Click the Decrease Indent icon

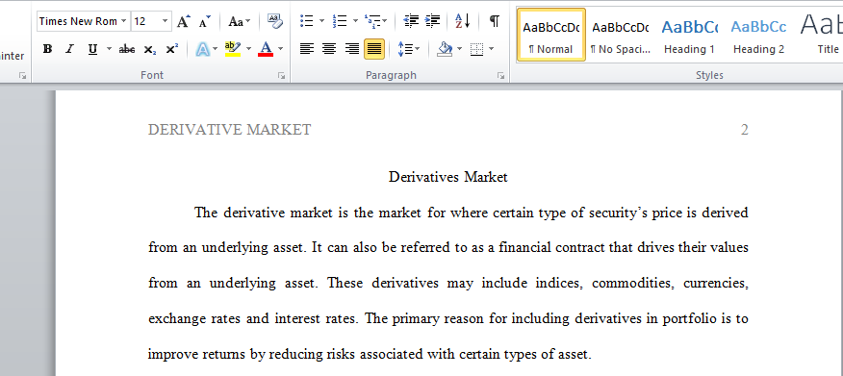[x=411, y=21]
